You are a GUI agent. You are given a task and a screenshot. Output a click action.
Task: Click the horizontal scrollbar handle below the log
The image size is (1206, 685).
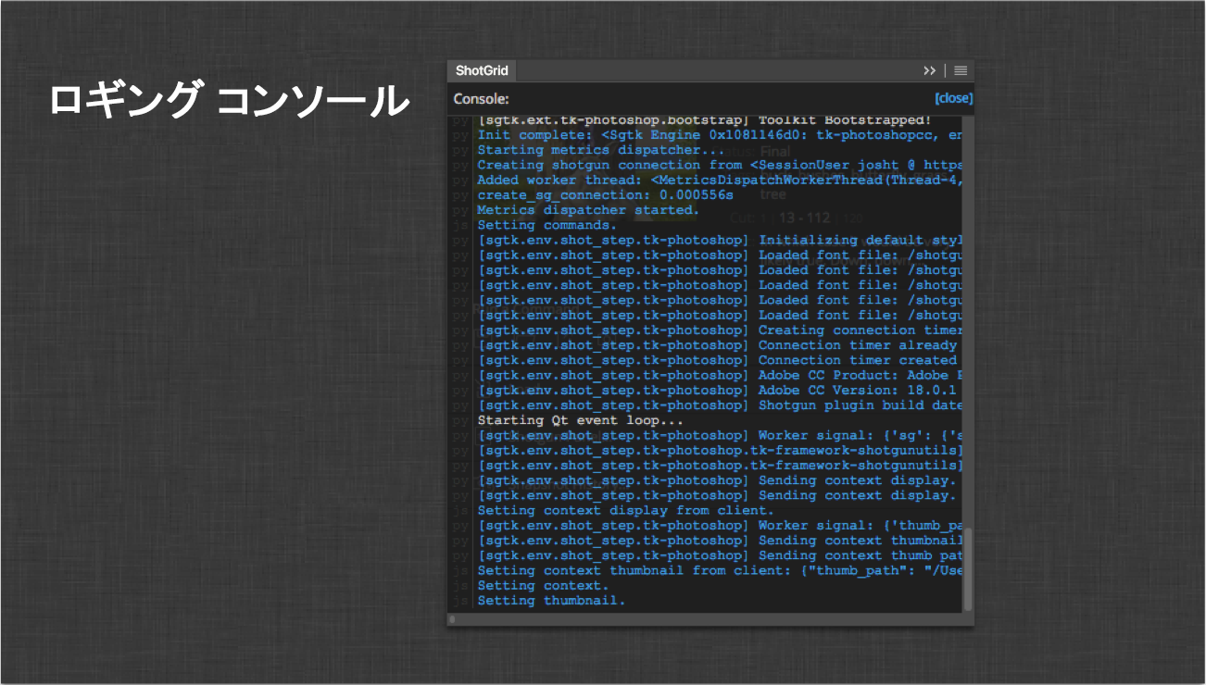point(452,618)
